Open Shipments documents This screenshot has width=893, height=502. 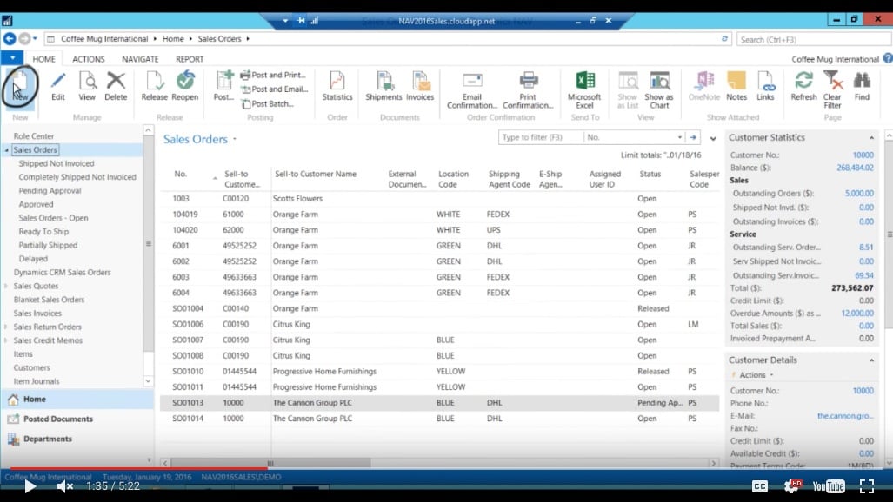tap(383, 87)
